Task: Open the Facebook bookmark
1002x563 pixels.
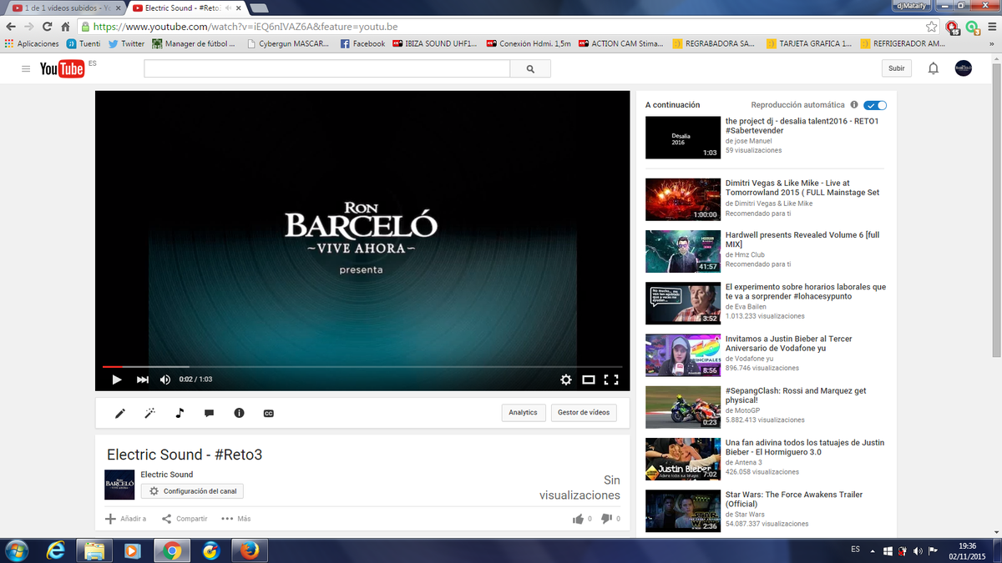Action: pyautogui.click(x=362, y=43)
